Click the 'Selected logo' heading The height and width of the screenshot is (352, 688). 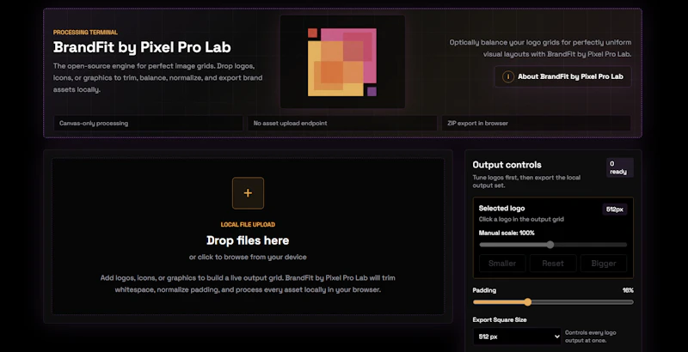click(x=501, y=209)
